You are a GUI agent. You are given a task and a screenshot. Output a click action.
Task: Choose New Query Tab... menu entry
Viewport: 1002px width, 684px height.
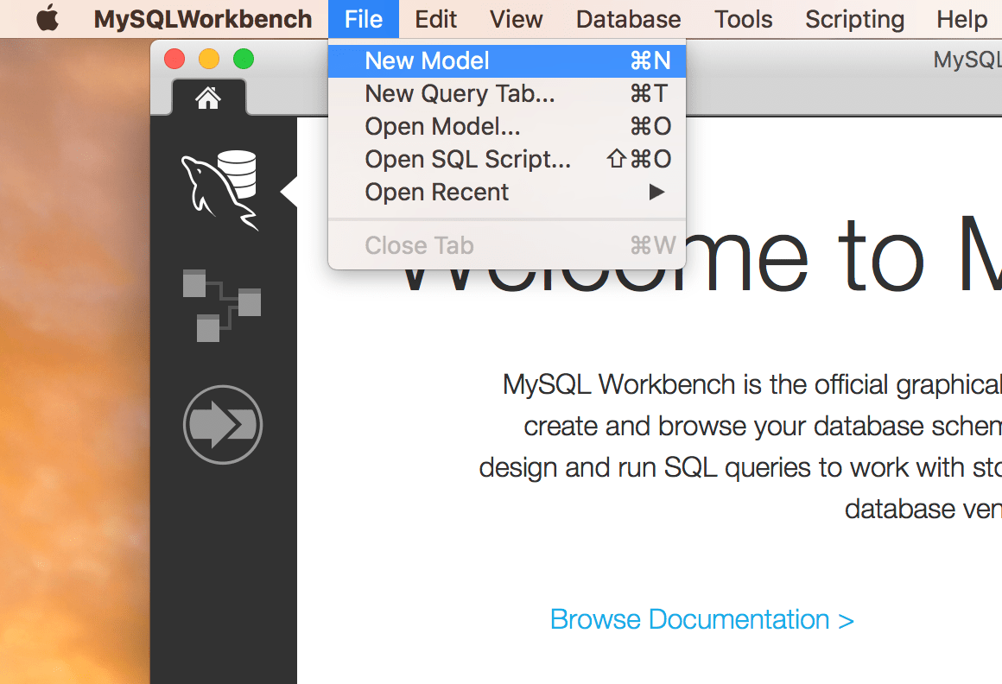point(507,94)
